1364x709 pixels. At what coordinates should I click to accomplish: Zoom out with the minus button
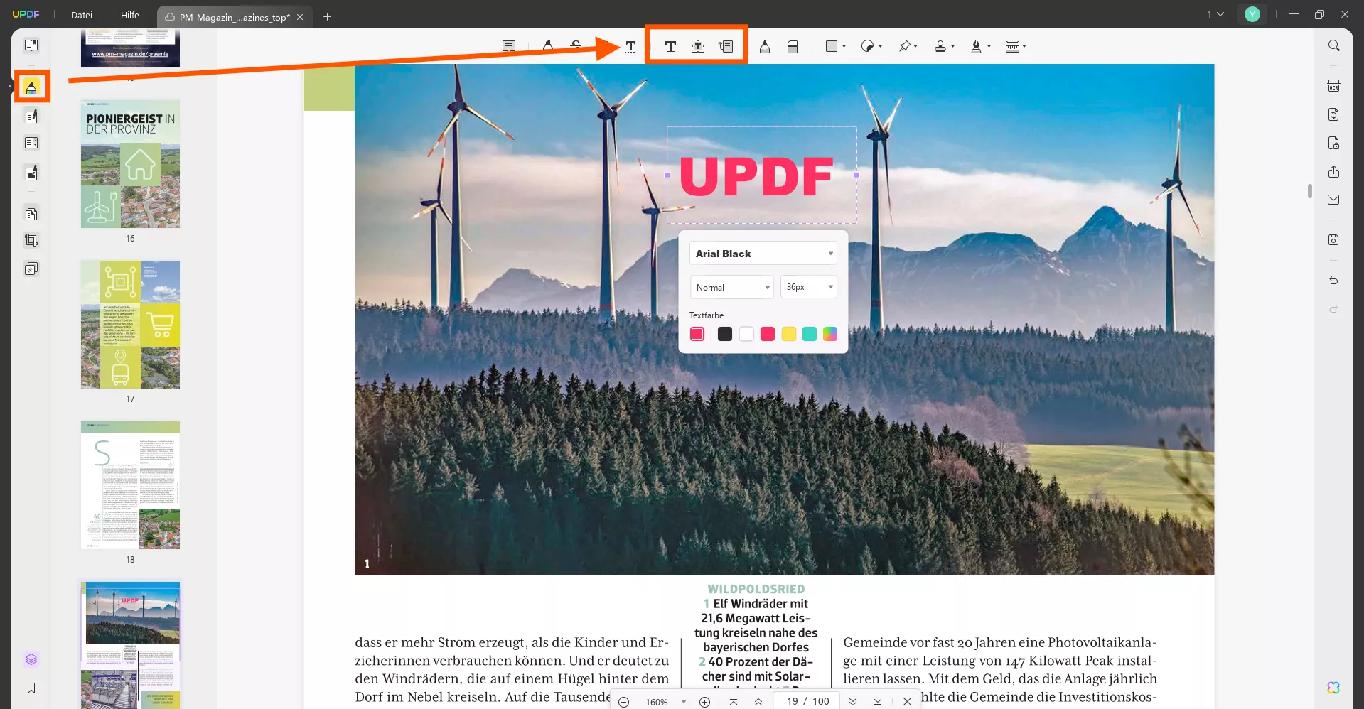click(623, 702)
